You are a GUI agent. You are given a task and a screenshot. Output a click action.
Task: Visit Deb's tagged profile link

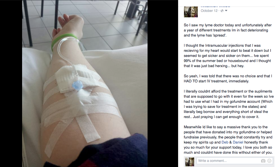pyautogui.click(x=225, y=142)
